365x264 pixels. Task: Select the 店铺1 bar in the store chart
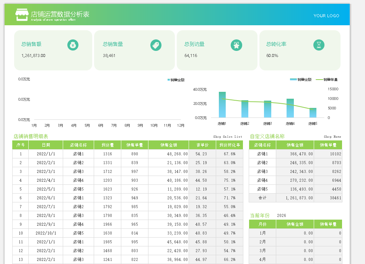coord(222,104)
